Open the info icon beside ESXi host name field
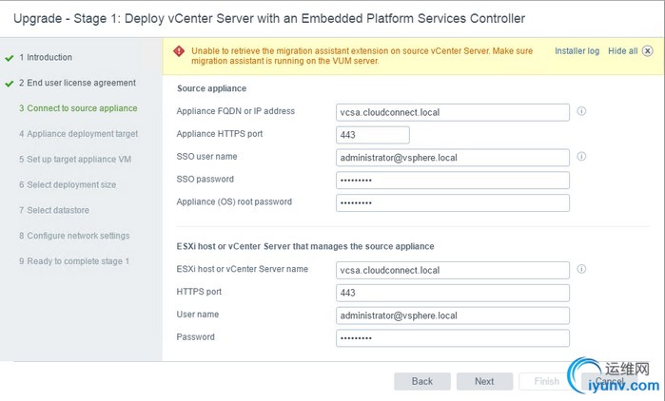Viewport: 665px width, 401px height. click(x=581, y=269)
